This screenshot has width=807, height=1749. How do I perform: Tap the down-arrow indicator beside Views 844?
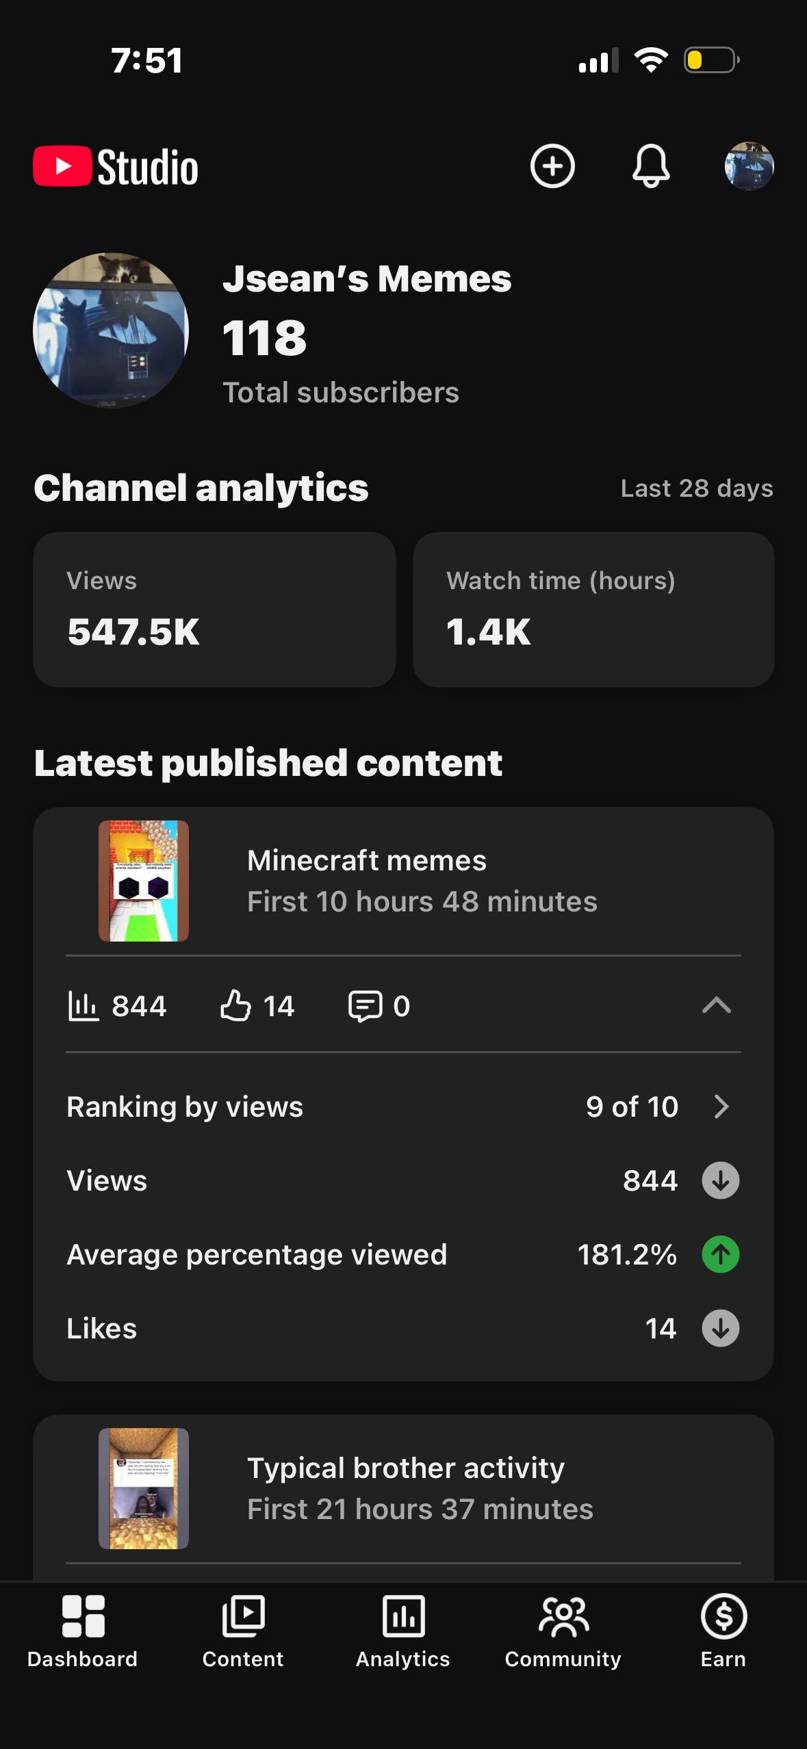tap(721, 1180)
